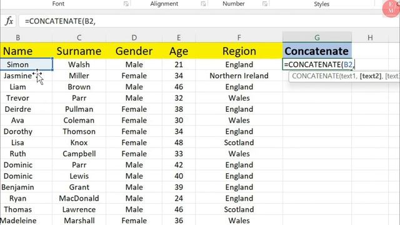400x225 pixels.
Task: Click CONCATENATE in the function tooltip
Action: click(x=315, y=76)
